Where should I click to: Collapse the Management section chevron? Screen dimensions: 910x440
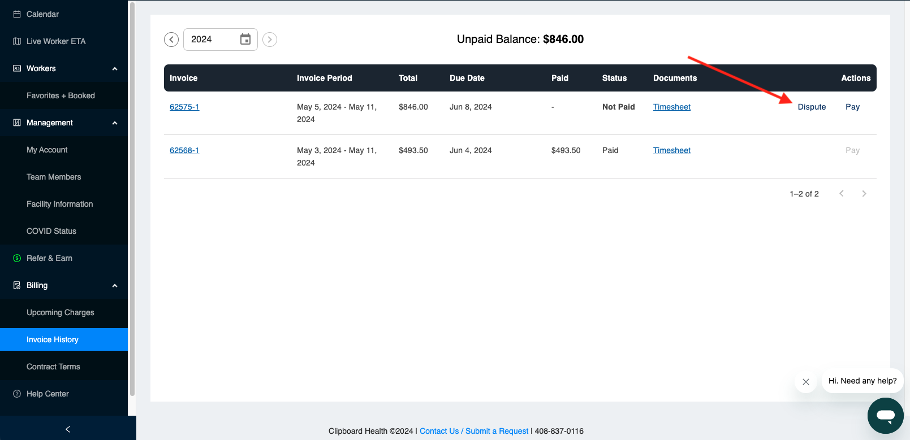coord(115,123)
